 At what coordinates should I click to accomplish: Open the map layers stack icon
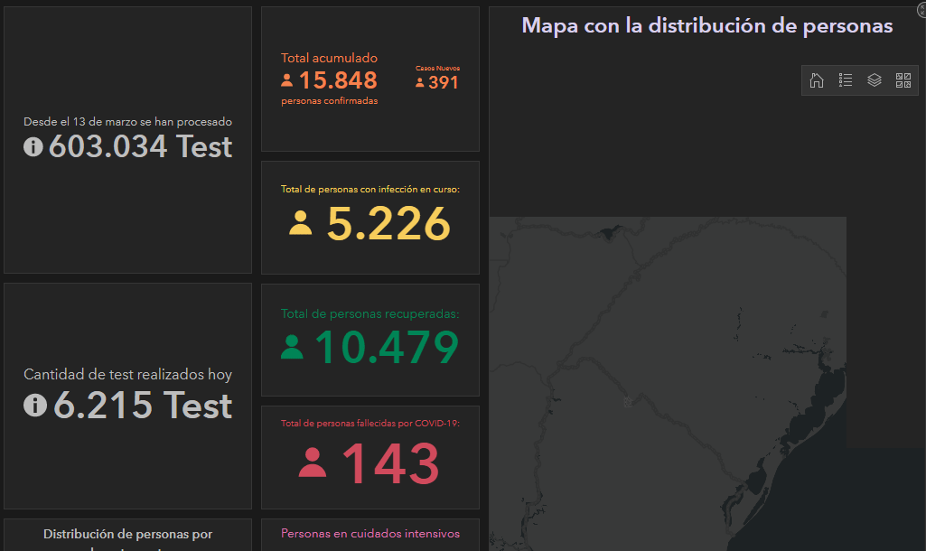(875, 80)
